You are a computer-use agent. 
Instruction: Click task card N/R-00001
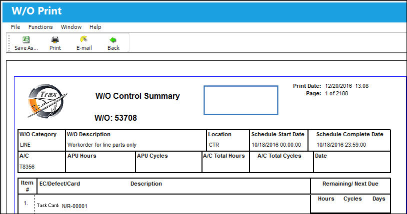74,206
